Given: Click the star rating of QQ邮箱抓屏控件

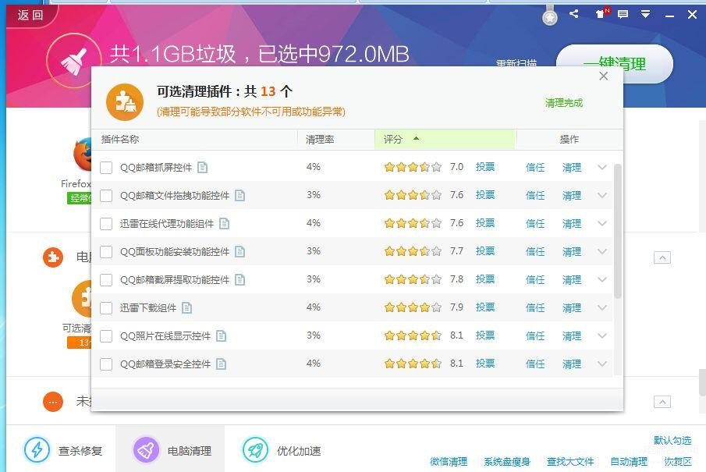Looking at the screenshot, I should (413, 168).
